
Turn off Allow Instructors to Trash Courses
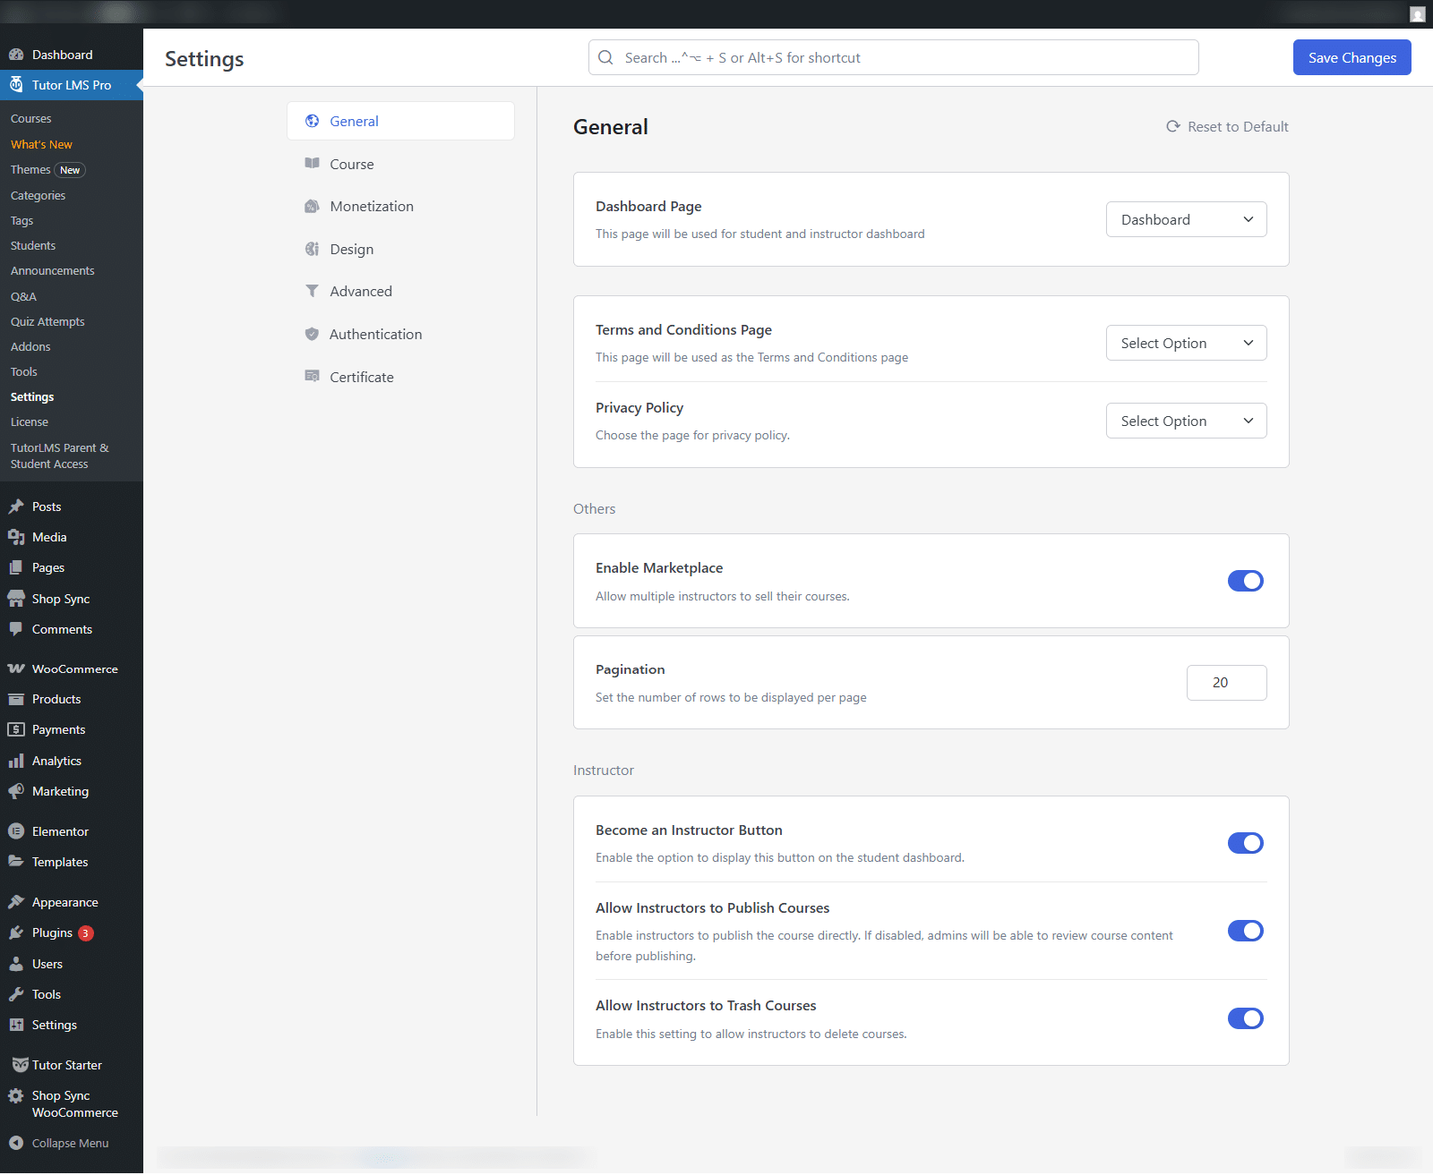click(x=1245, y=1018)
